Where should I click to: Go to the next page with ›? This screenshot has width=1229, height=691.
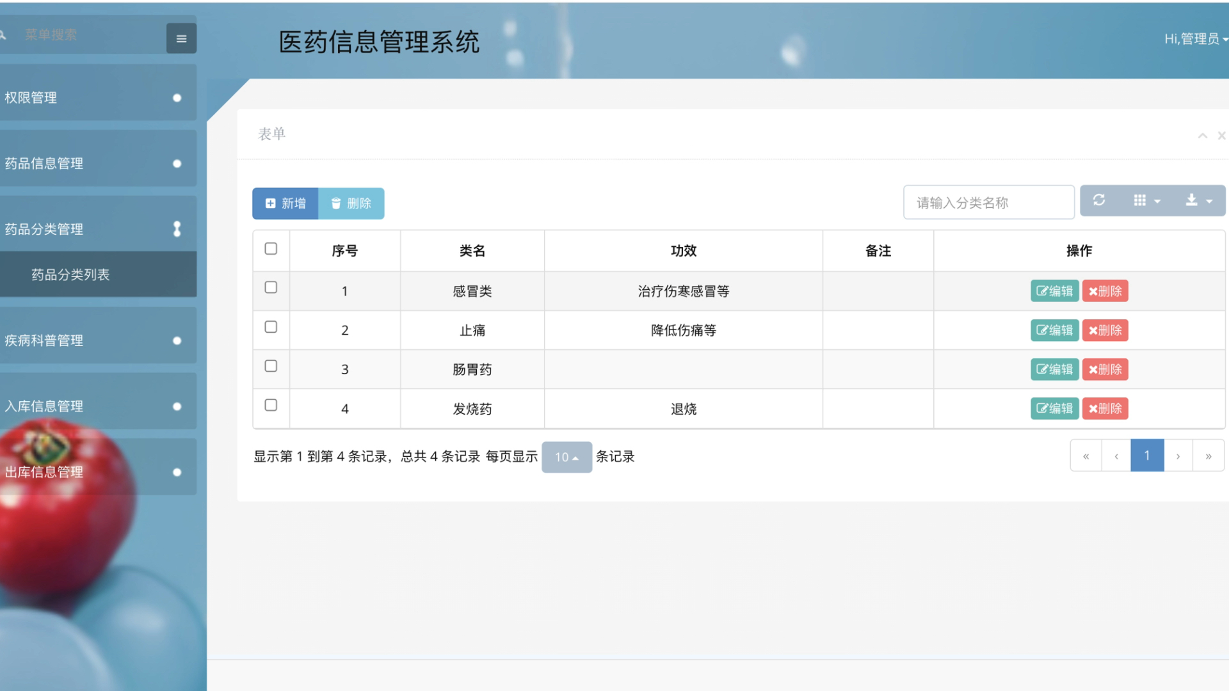coord(1178,456)
